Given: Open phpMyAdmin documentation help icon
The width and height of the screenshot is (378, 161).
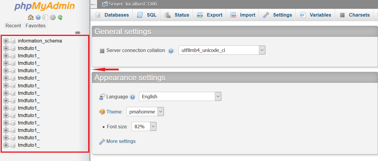Looking at the screenshot, I should [x=38, y=18].
